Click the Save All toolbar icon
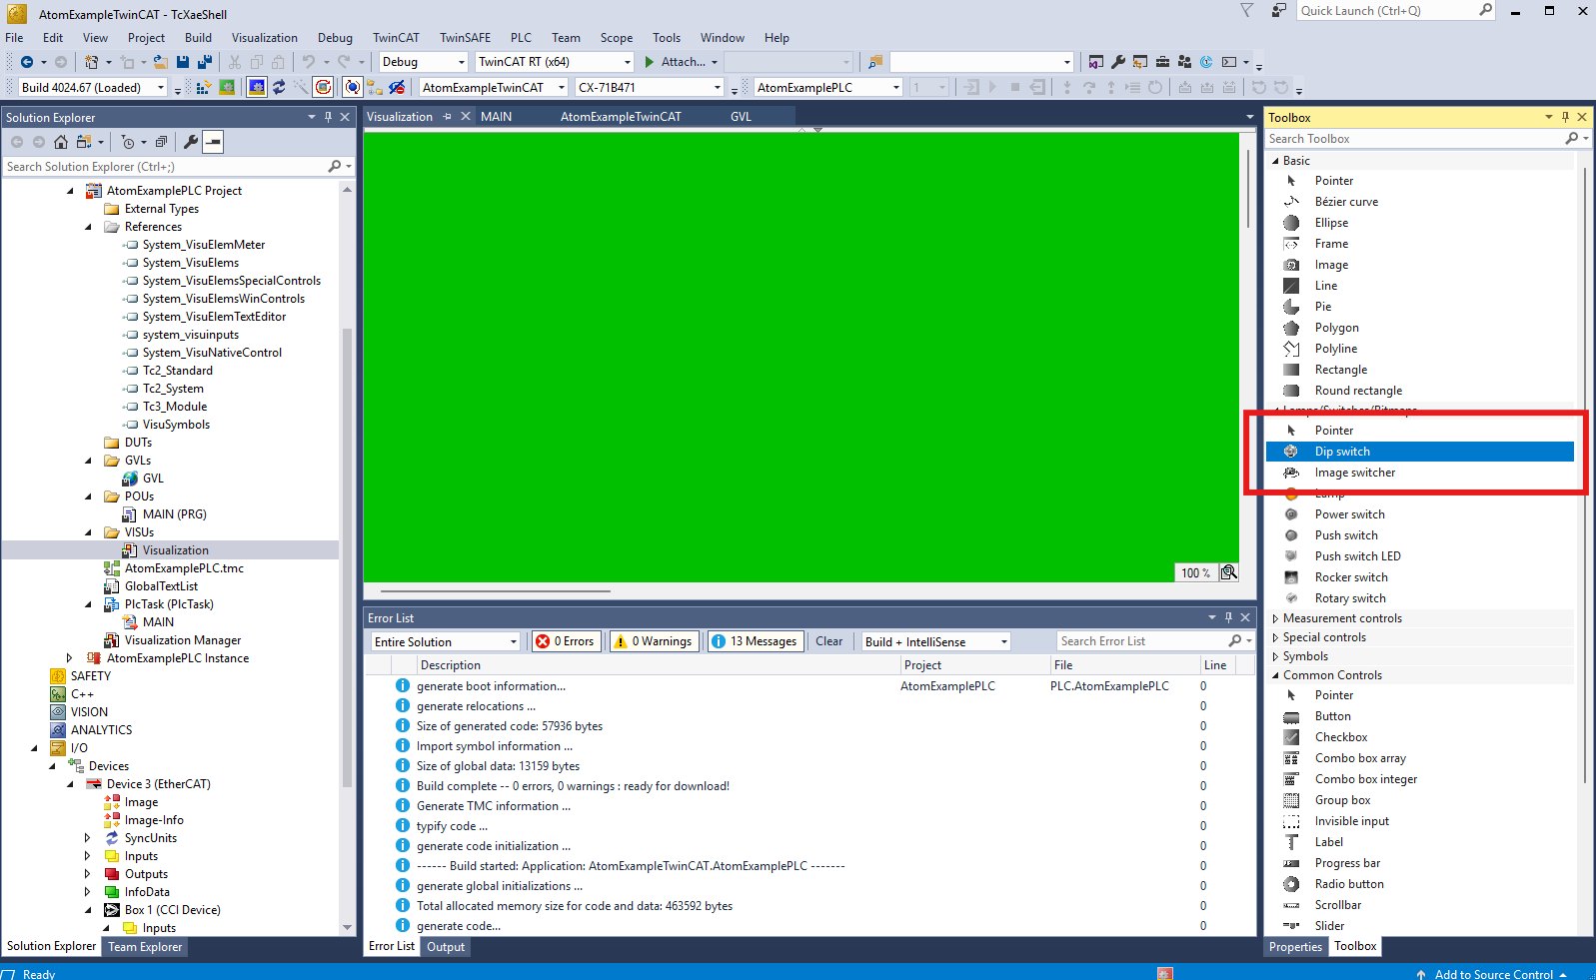This screenshot has width=1596, height=980. pos(204,62)
